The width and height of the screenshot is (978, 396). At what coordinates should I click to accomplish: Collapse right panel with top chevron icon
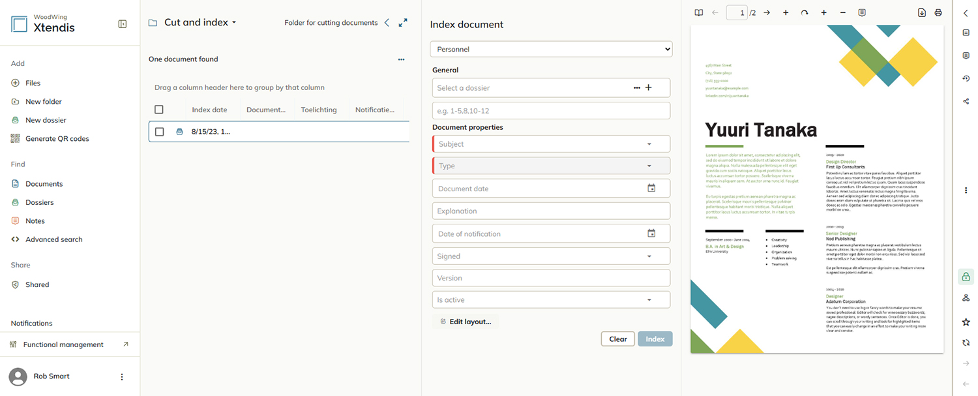966,13
